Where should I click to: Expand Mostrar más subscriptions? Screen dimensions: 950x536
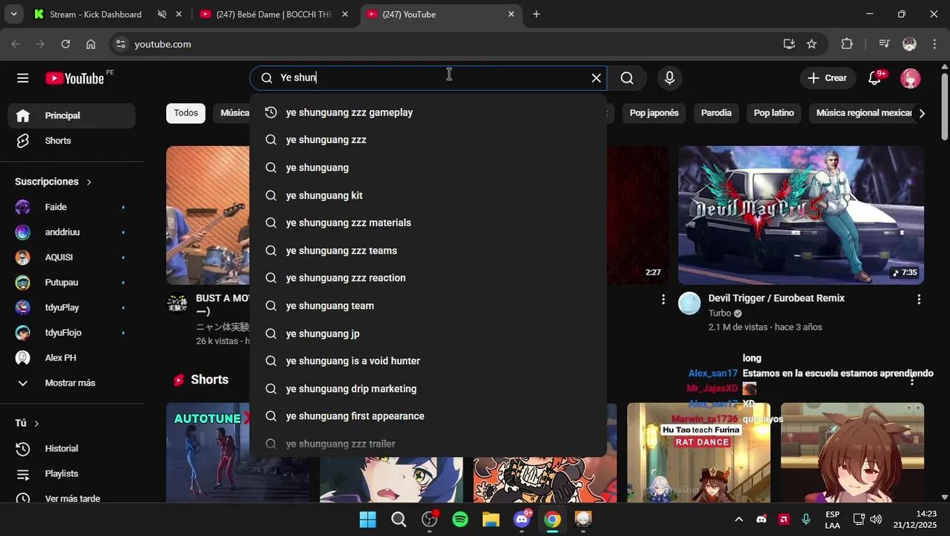tap(72, 383)
